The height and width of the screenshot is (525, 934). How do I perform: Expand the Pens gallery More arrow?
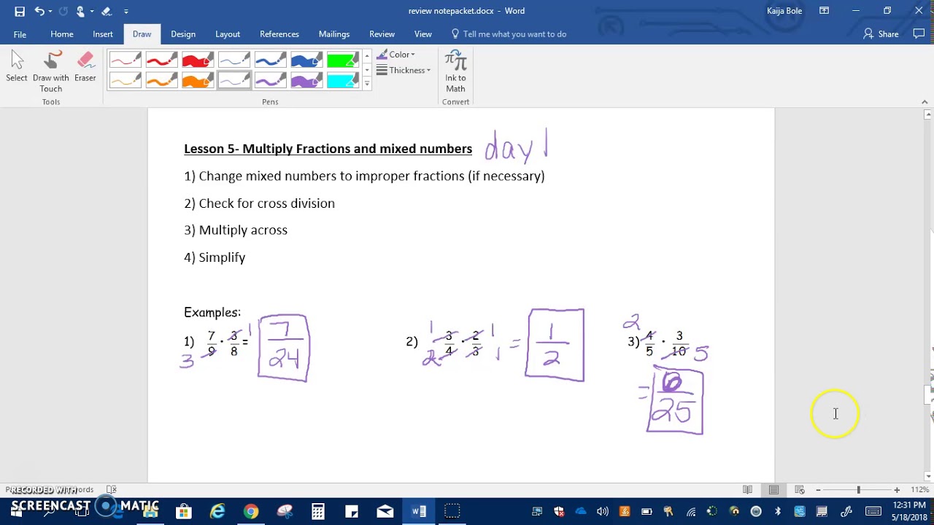pyautogui.click(x=367, y=85)
